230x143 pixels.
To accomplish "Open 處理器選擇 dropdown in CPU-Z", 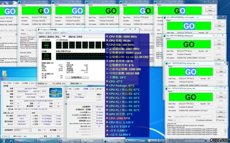I will tap(23, 130).
